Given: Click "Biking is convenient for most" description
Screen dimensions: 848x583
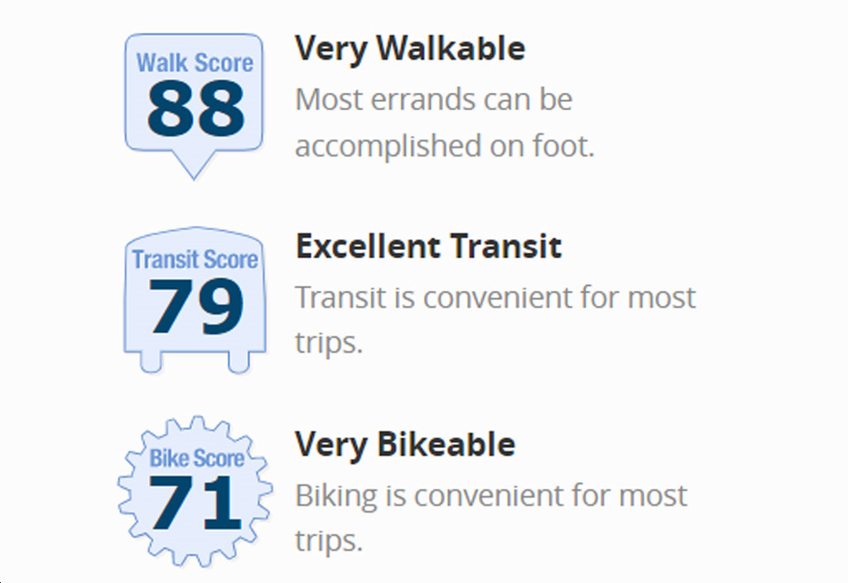Looking at the screenshot, I should (x=491, y=496).
